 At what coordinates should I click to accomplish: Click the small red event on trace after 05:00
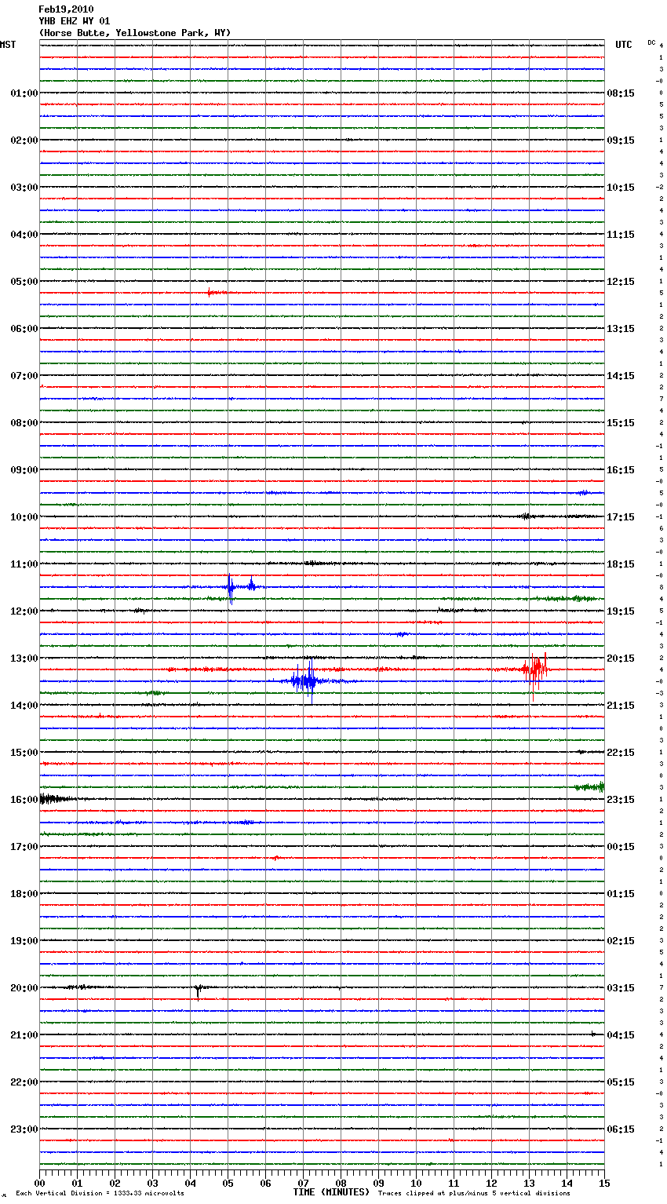coord(216,293)
